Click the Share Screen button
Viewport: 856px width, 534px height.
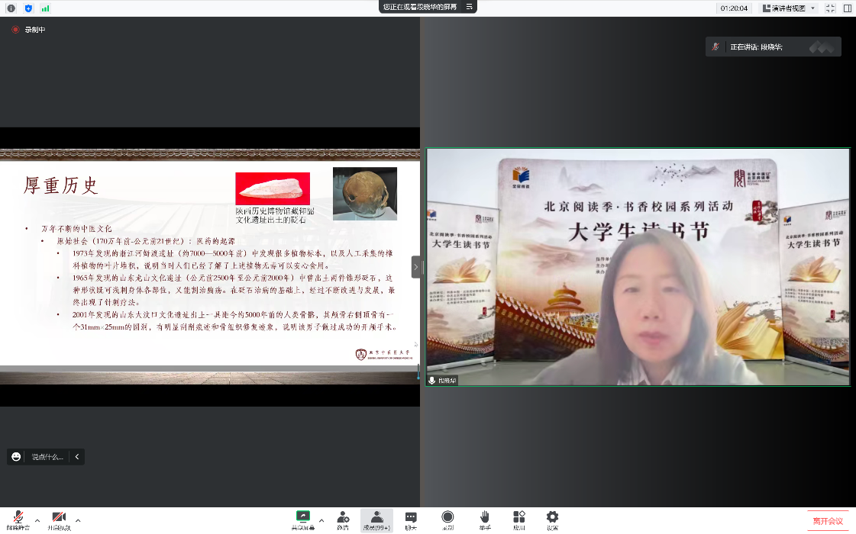click(x=302, y=520)
